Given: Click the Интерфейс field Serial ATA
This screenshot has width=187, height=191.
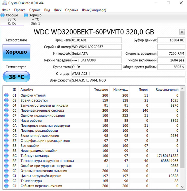Looking at the screenshot, I should click(97, 54).
